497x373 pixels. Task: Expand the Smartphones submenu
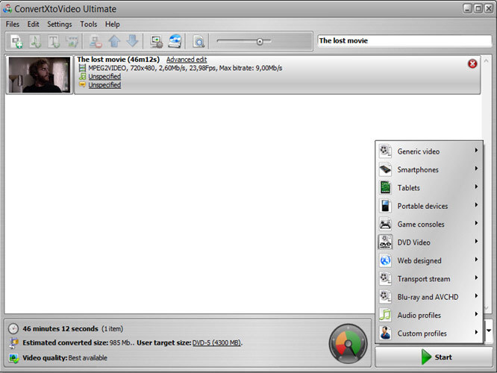[x=429, y=169]
